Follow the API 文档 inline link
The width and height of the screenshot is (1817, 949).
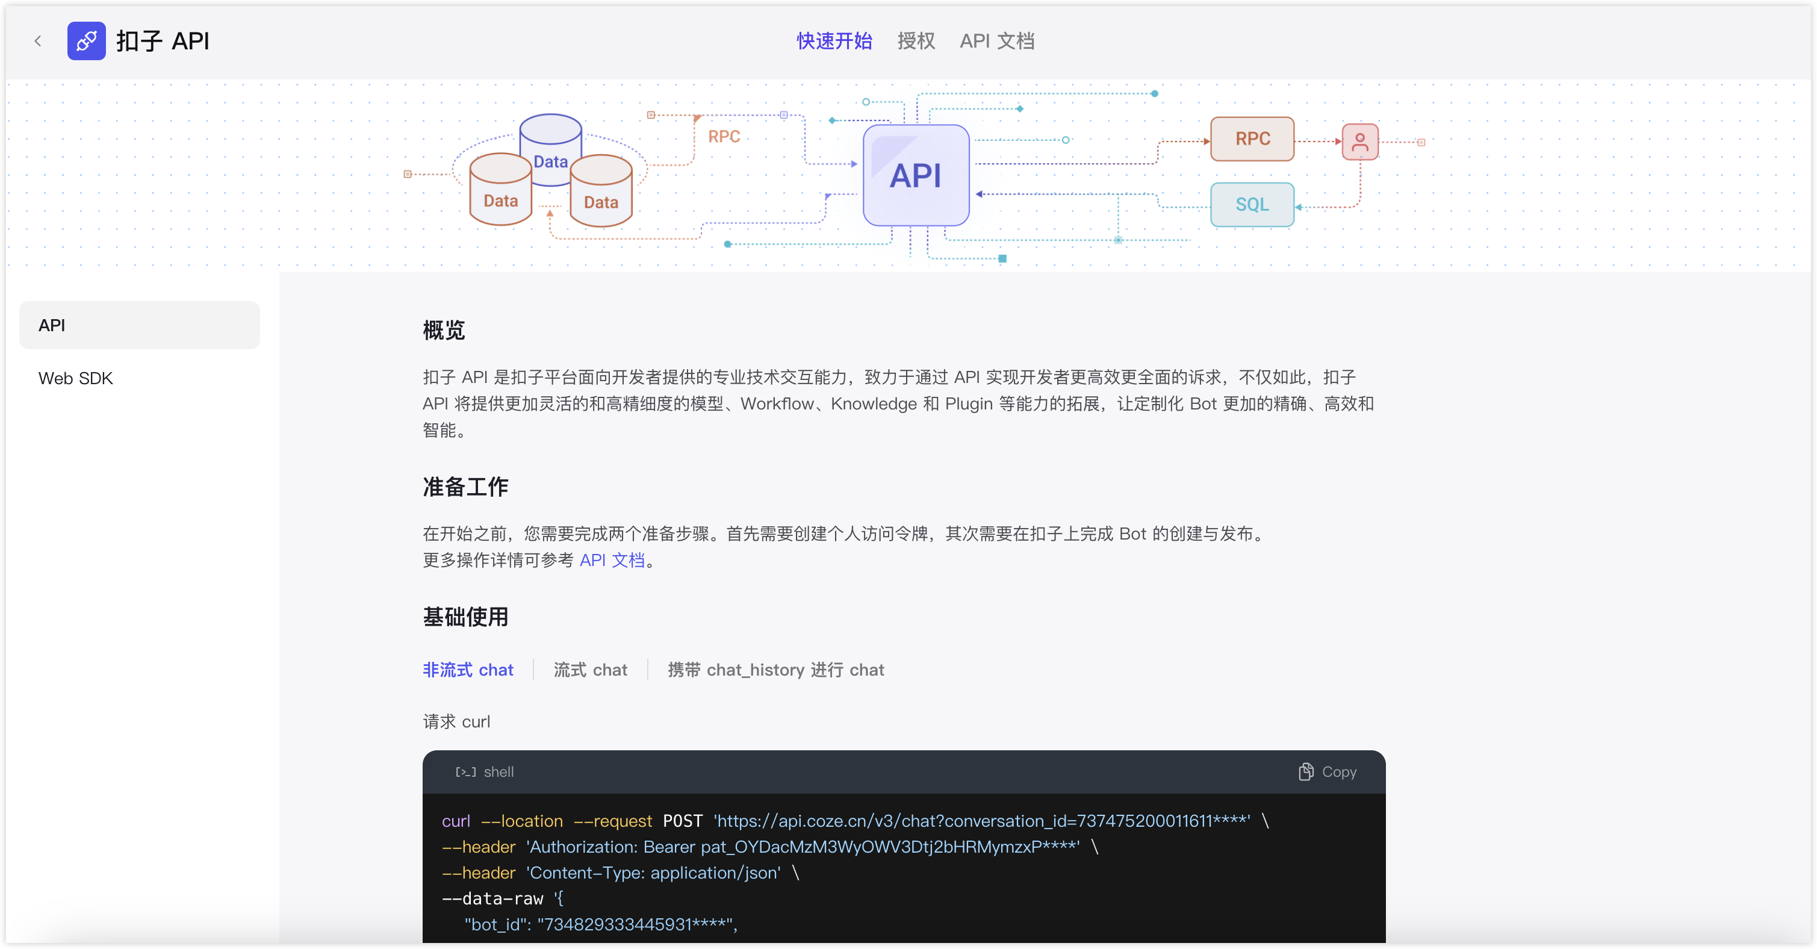click(x=612, y=560)
